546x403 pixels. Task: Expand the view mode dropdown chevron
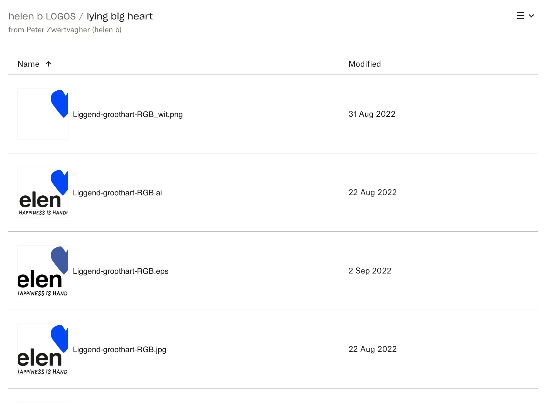[x=531, y=16]
